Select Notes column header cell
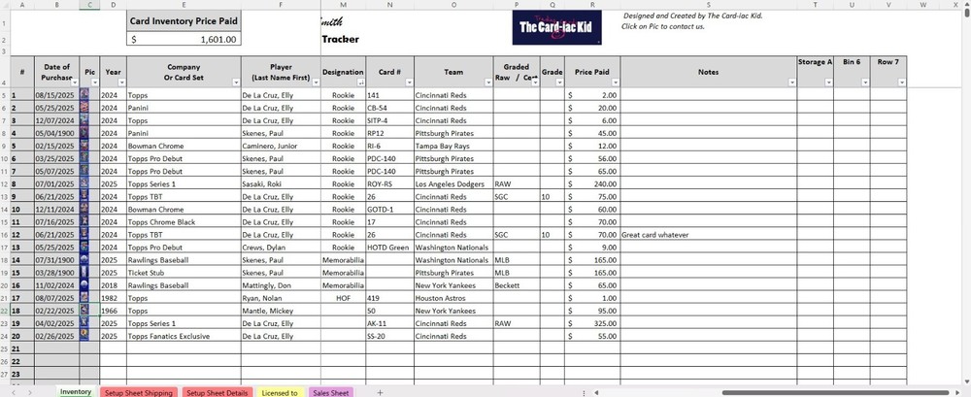 (709, 72)
